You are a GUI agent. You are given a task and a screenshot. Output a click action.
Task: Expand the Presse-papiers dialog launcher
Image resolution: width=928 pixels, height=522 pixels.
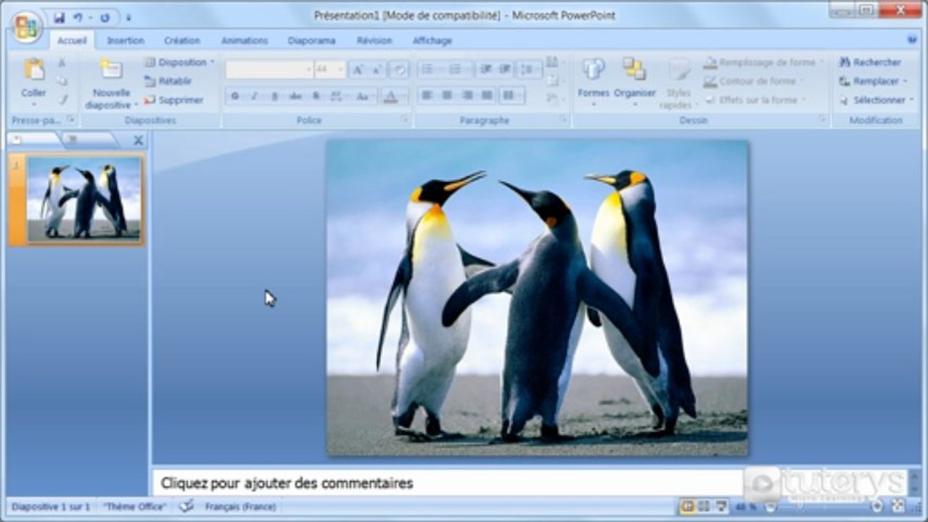(x=71, y=119)
